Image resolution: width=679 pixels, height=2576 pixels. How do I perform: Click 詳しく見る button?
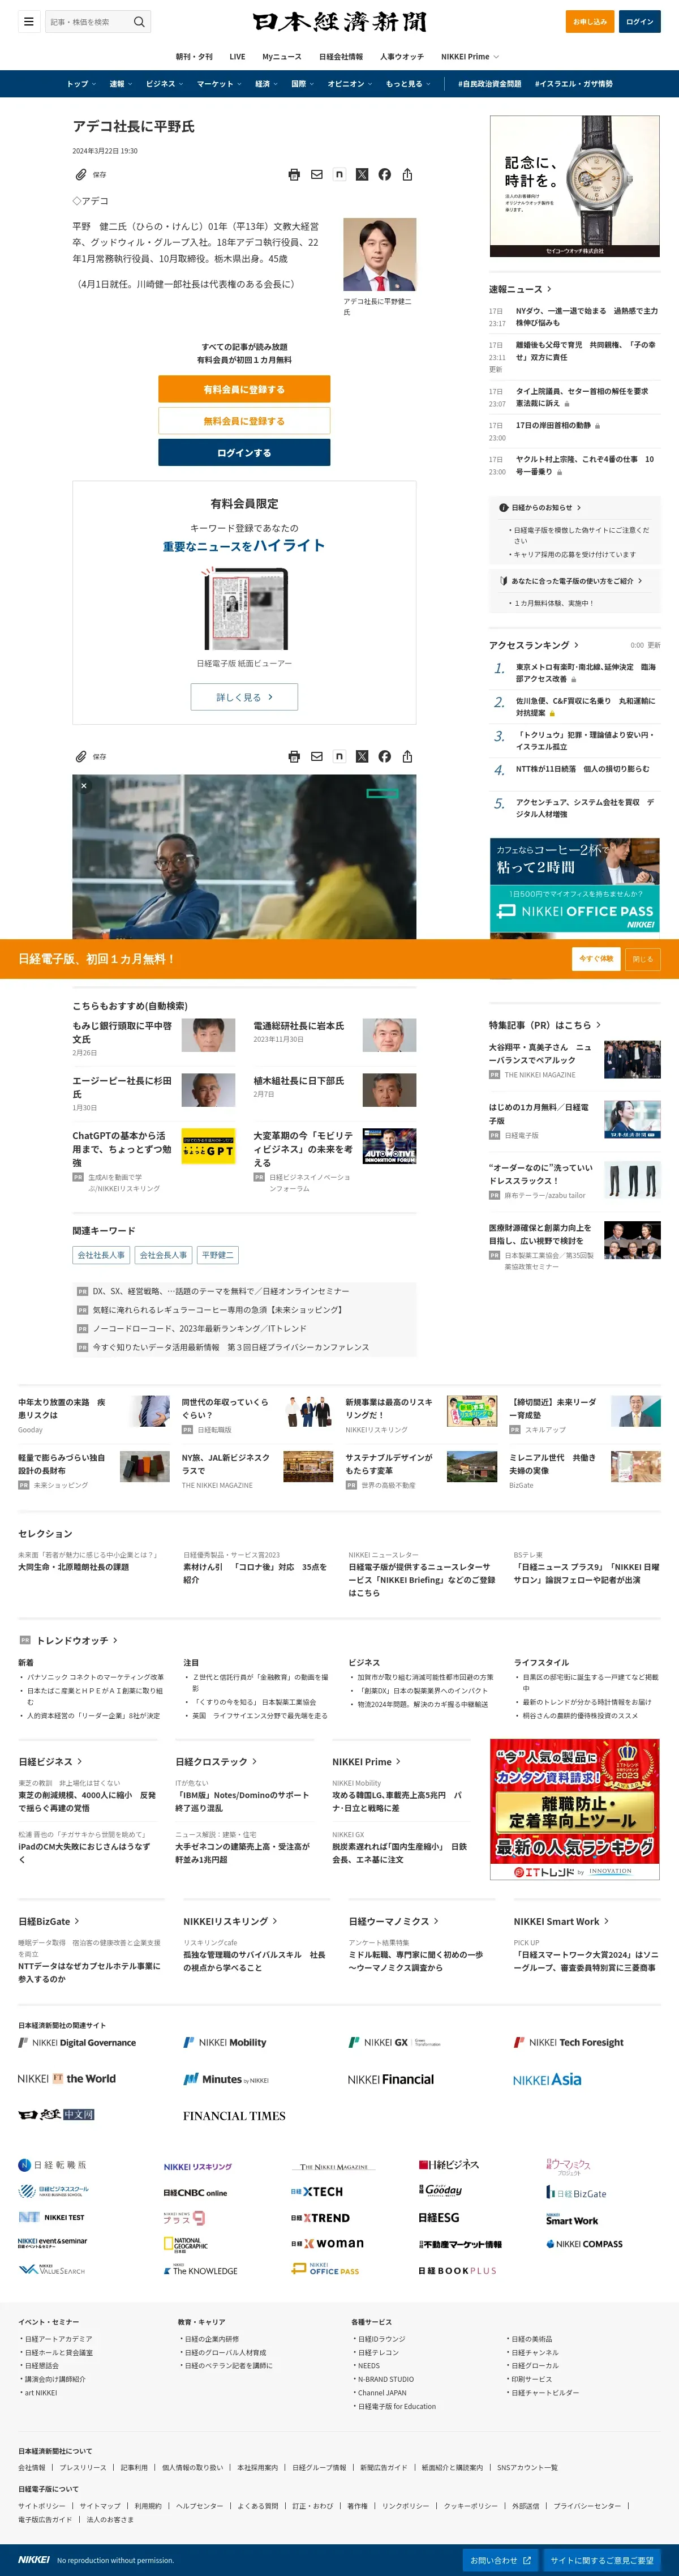tap(244, 697)
